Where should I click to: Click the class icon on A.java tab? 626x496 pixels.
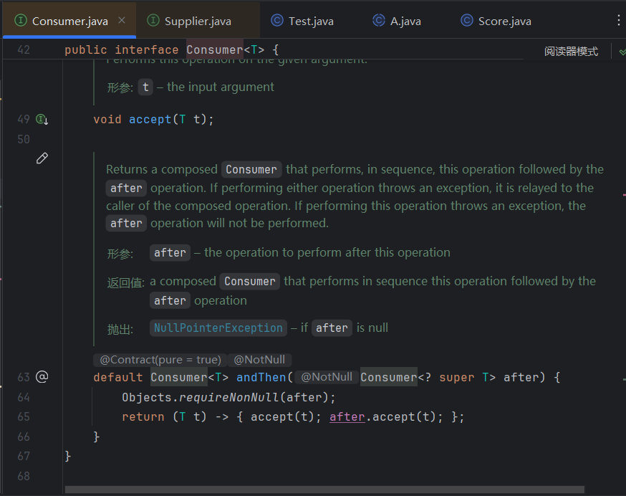(x=379, y=20)
